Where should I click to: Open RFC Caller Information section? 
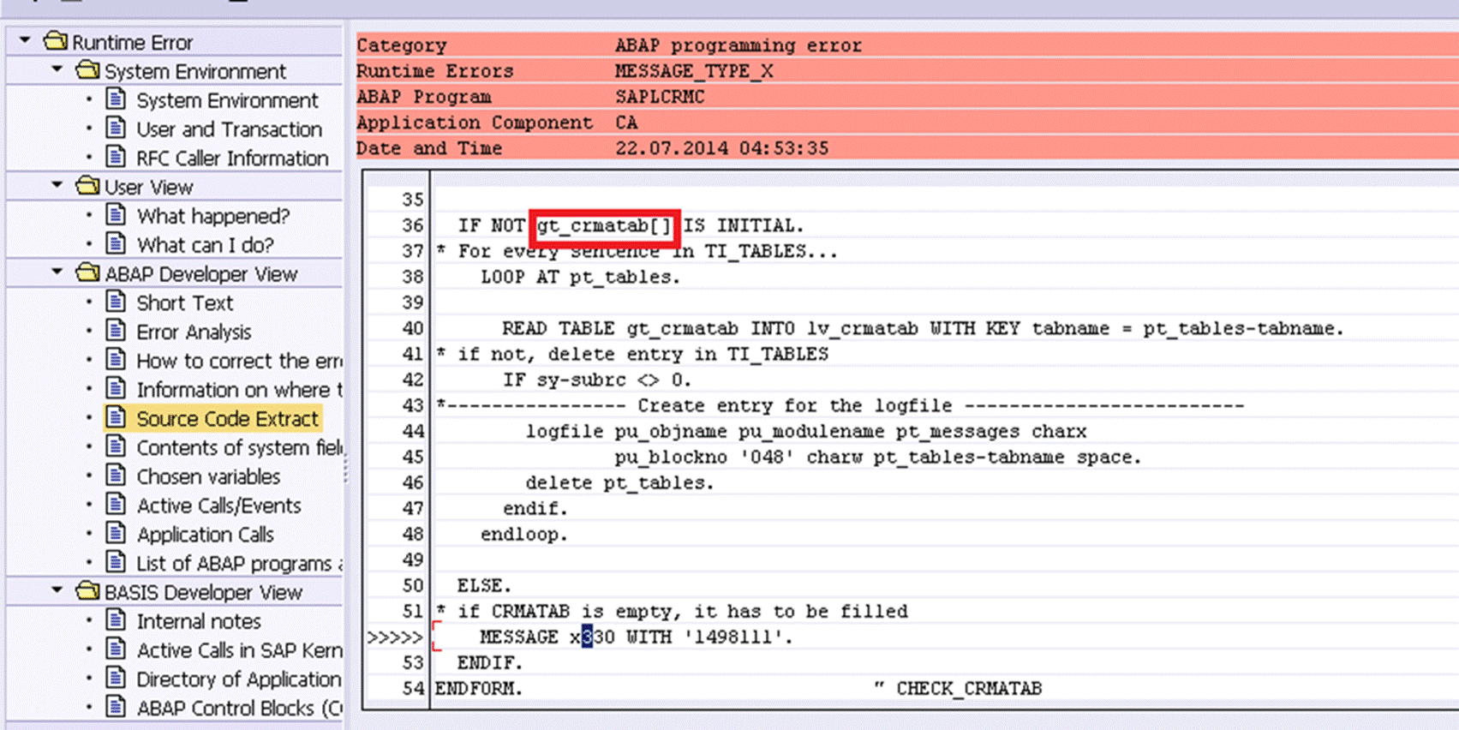[x=232, y=159]
